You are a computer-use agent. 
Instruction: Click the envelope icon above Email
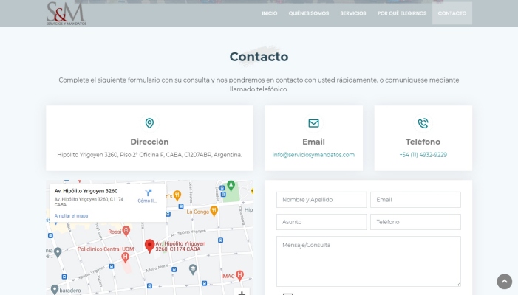tap(313, 123)
